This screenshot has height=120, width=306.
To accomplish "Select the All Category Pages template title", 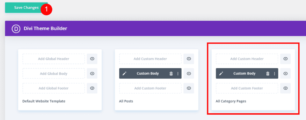I will coord(231,101).
